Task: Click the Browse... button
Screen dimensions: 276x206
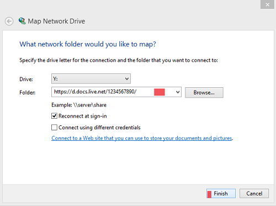Action: tap(204, 92)
